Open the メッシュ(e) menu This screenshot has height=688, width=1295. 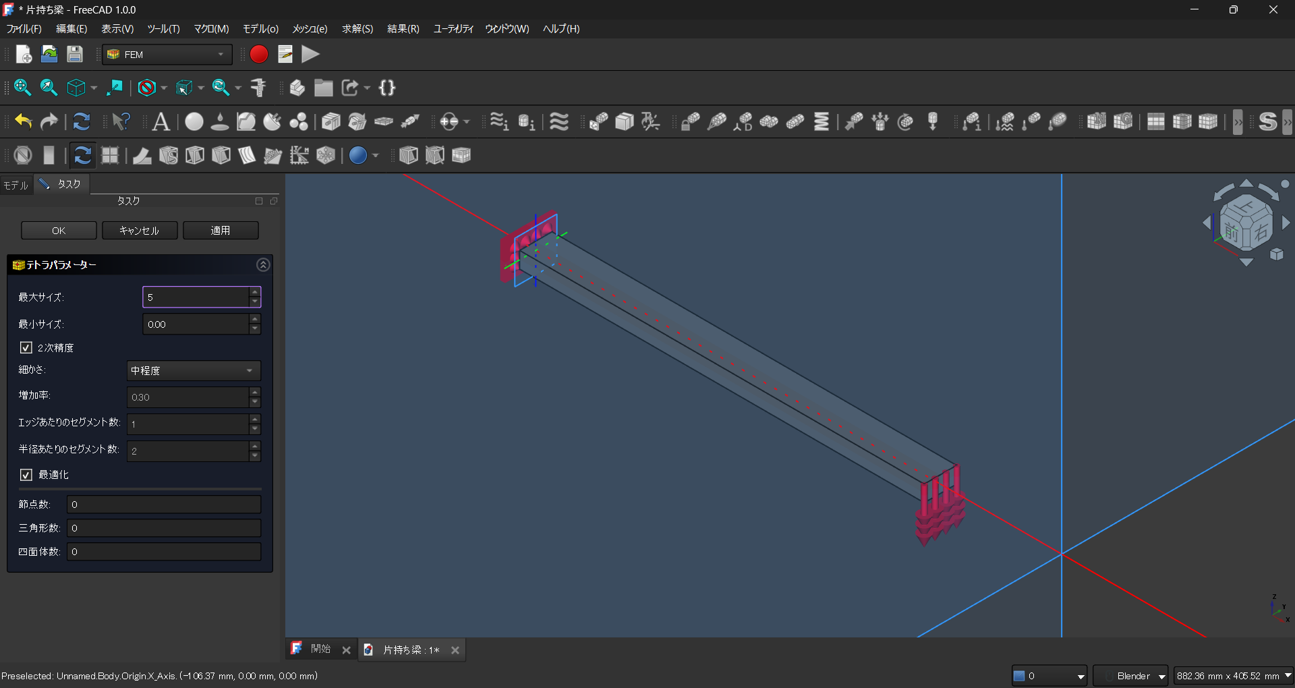310,29
